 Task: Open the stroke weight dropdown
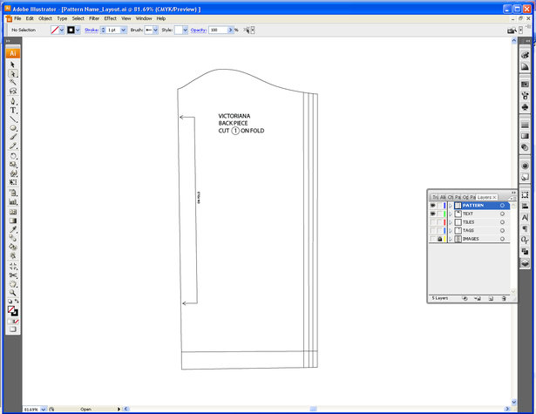click(x=124, y=31)
